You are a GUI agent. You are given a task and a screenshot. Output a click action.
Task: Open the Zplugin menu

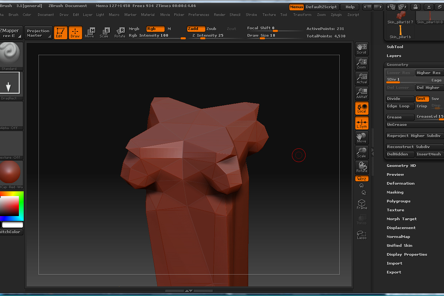(336, 15)
